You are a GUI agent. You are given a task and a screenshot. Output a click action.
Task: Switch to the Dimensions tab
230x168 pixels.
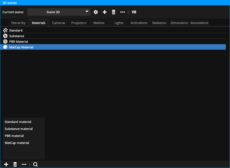(179, 23)
